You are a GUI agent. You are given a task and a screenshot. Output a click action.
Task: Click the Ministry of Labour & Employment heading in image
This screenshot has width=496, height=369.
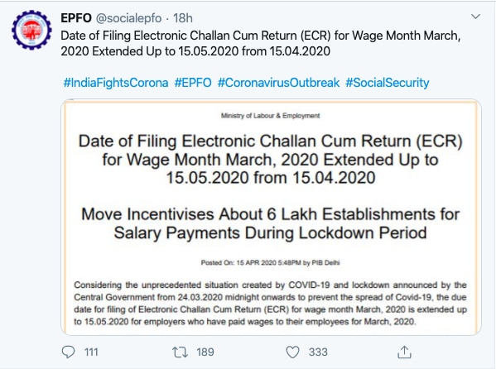coord(271,116)
